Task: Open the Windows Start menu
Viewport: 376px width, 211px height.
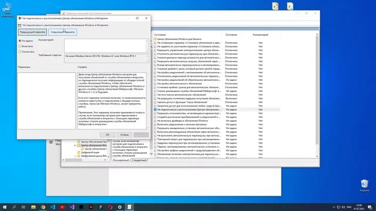Action: 5,207
